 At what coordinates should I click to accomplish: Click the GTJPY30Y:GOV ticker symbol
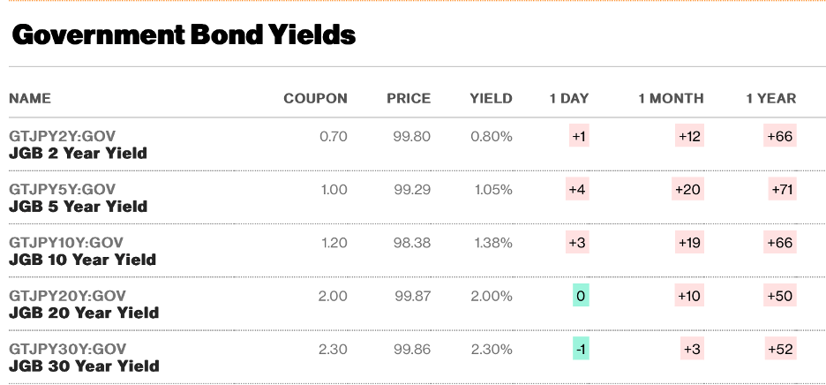click(x=67, y=349)
